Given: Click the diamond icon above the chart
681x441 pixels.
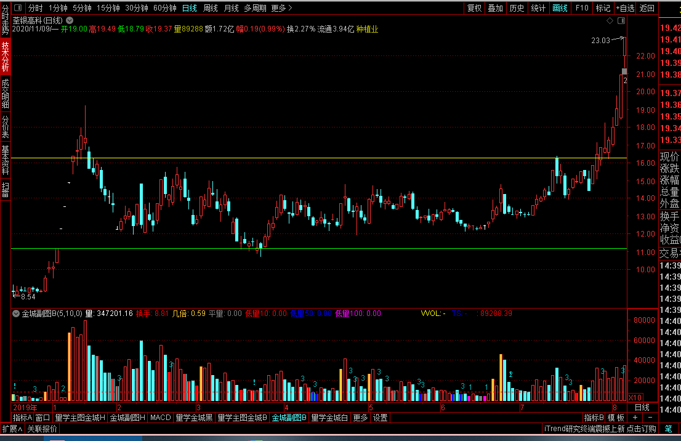Looking at the screenshot, I should 610,21.
